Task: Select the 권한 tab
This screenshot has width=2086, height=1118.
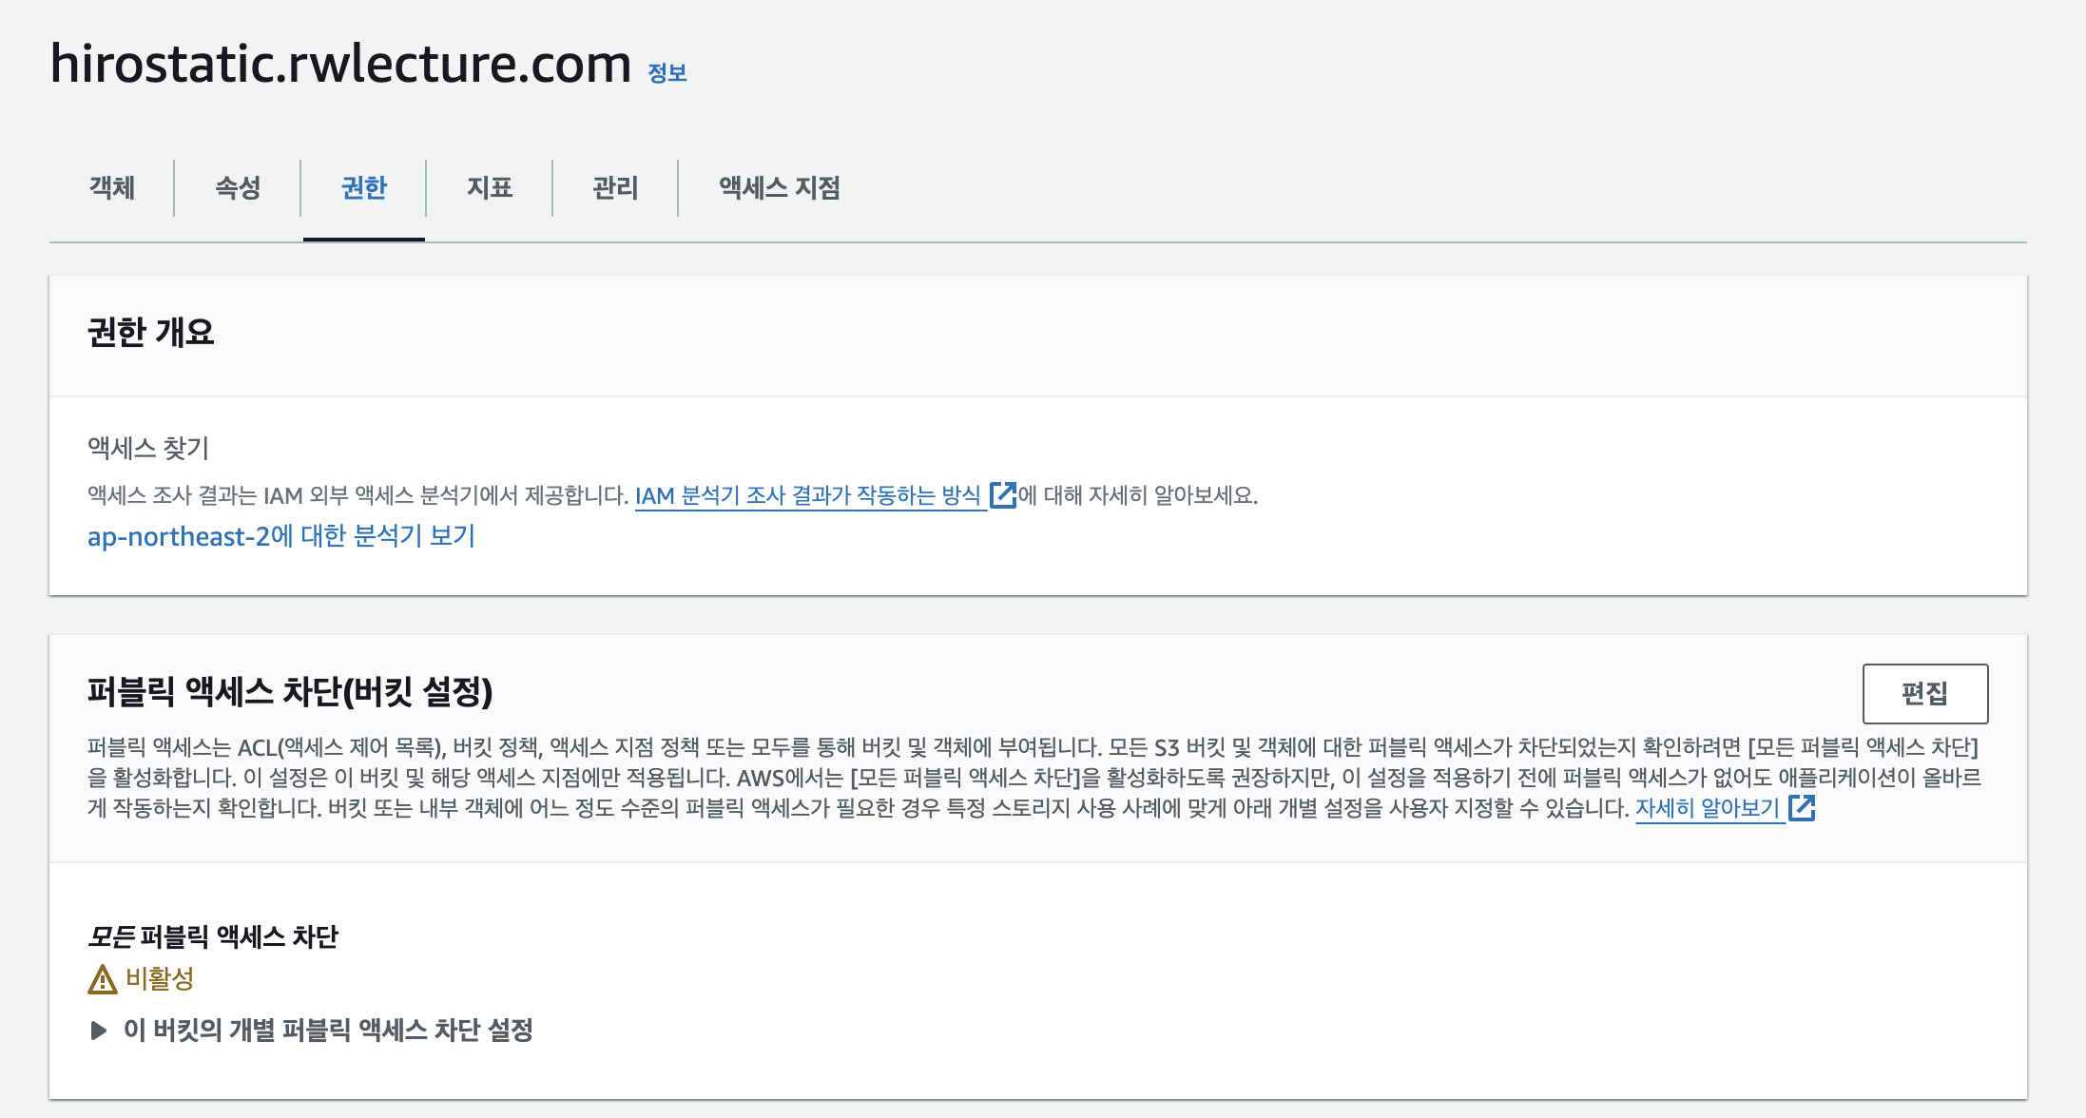Action: click(363, 188)
